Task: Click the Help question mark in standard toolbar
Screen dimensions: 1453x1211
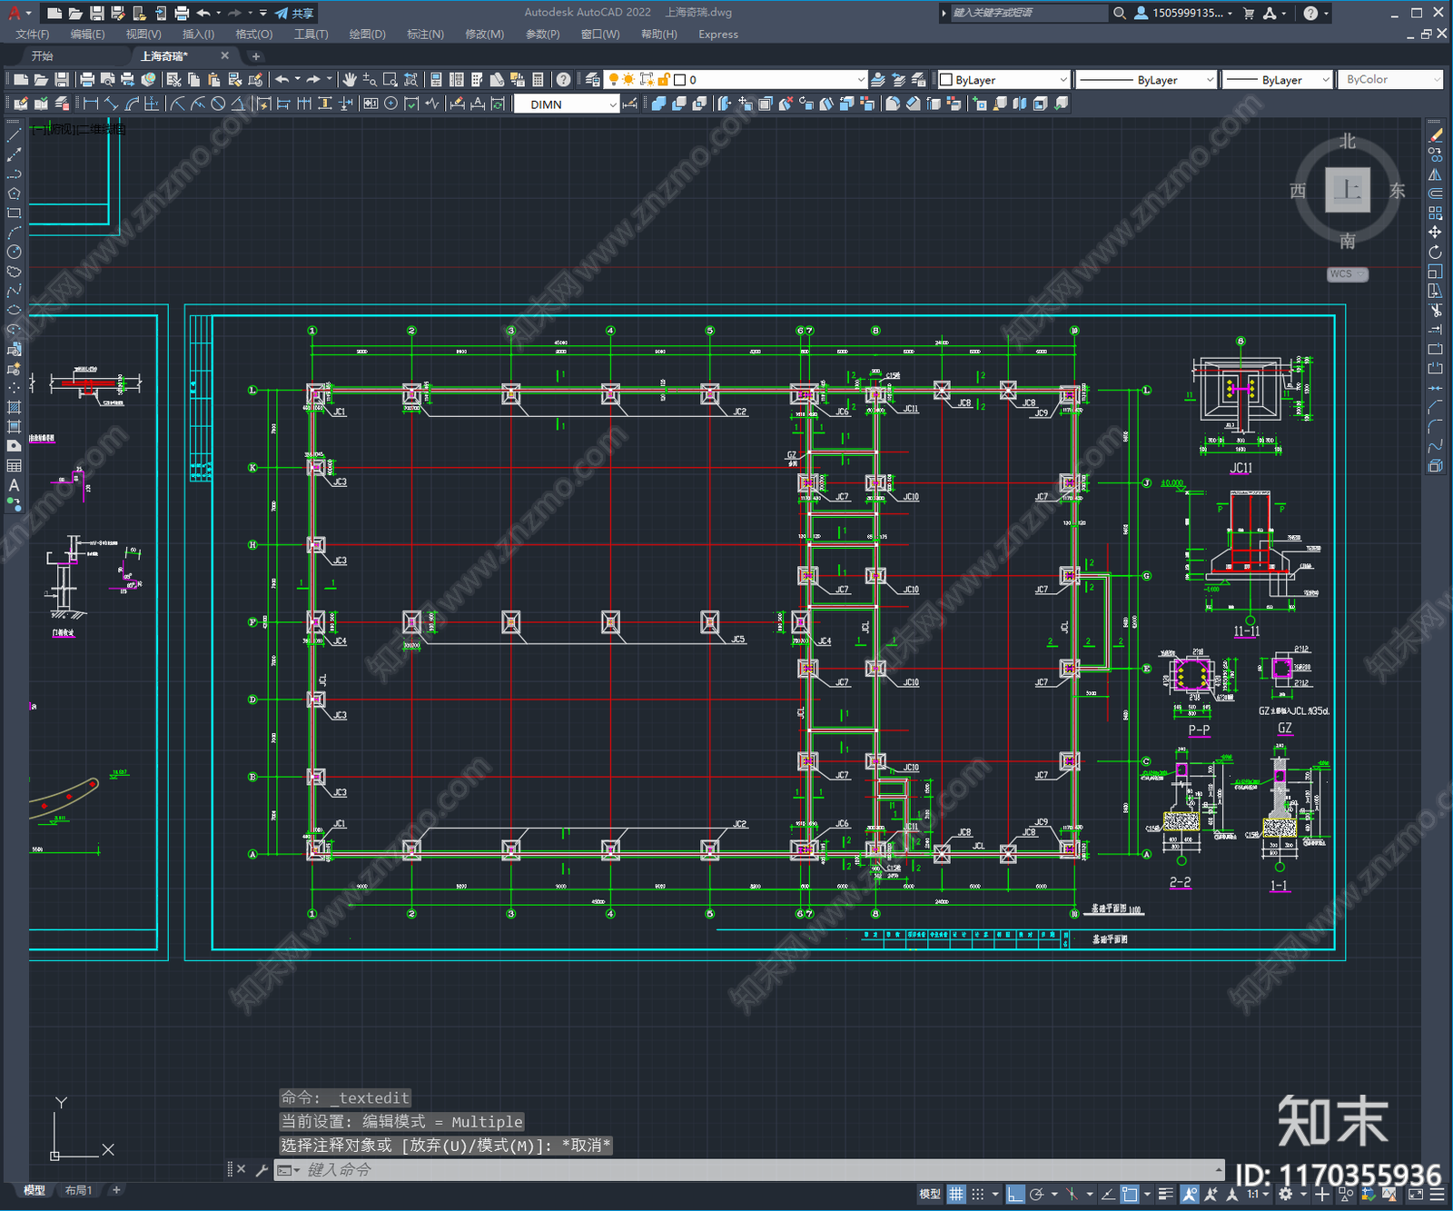Action: pyautogui.click(x=563, y=80)
